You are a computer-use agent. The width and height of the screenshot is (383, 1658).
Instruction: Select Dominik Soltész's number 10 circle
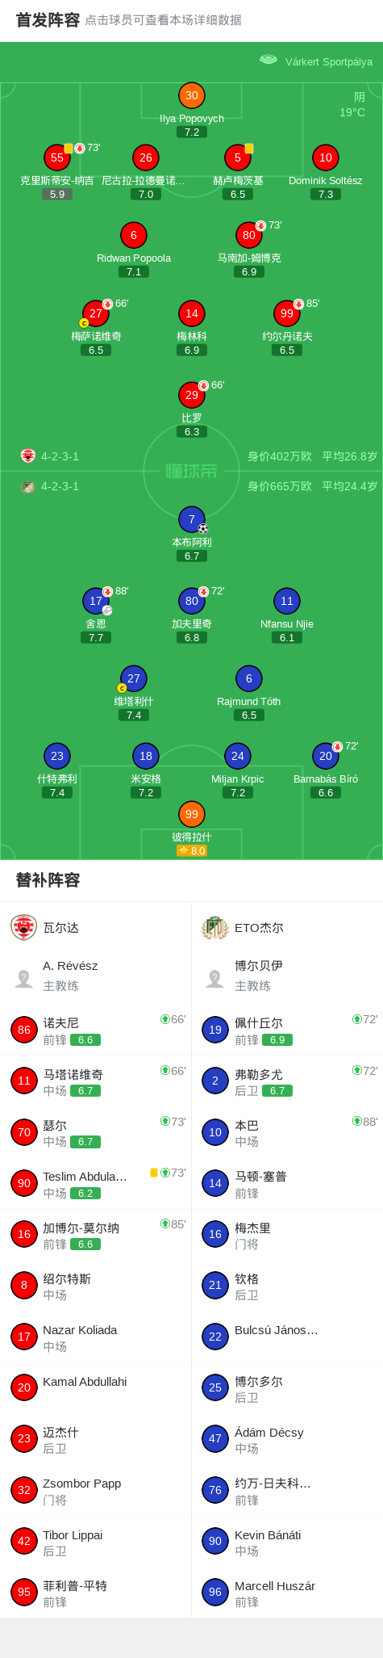pos(325,157)
